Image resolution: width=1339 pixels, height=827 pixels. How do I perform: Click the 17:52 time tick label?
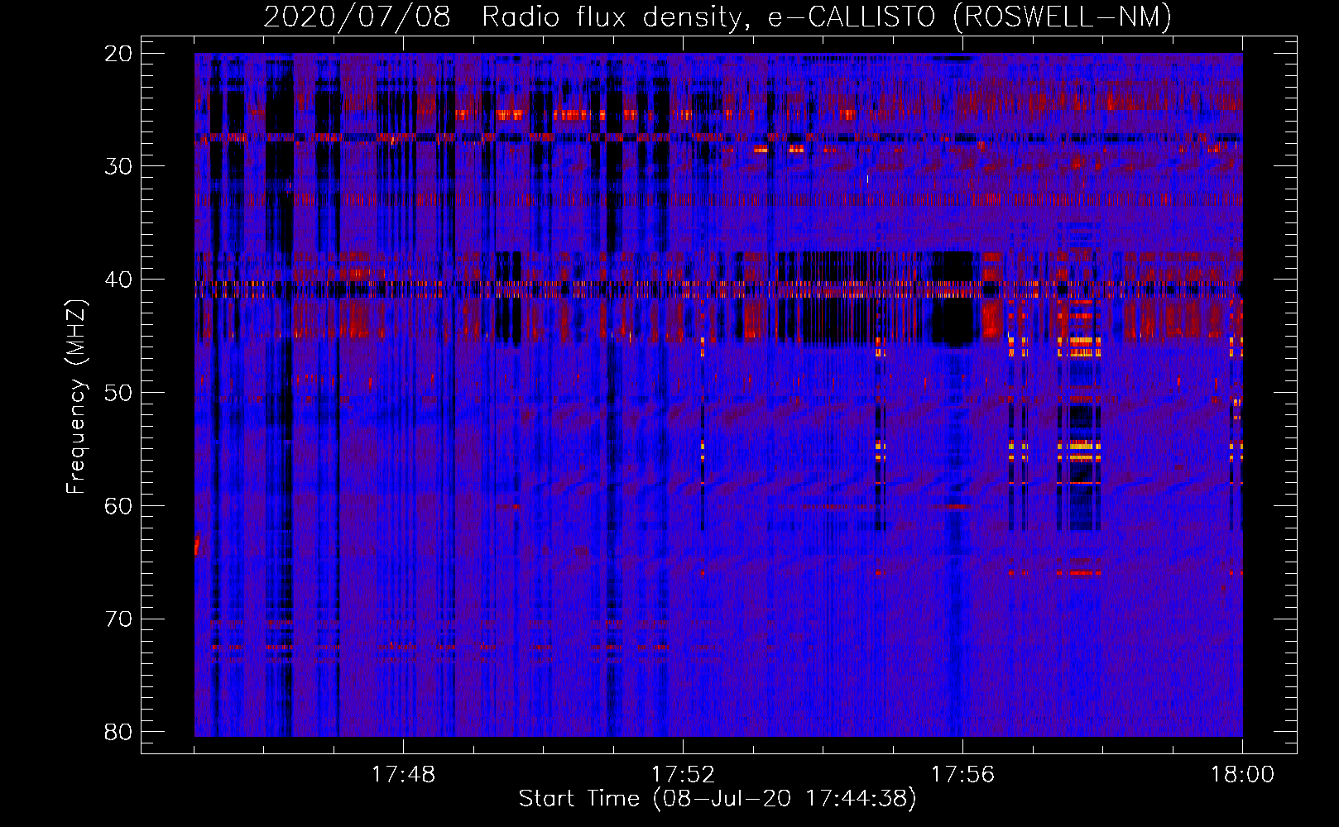[x=683, y=775]
